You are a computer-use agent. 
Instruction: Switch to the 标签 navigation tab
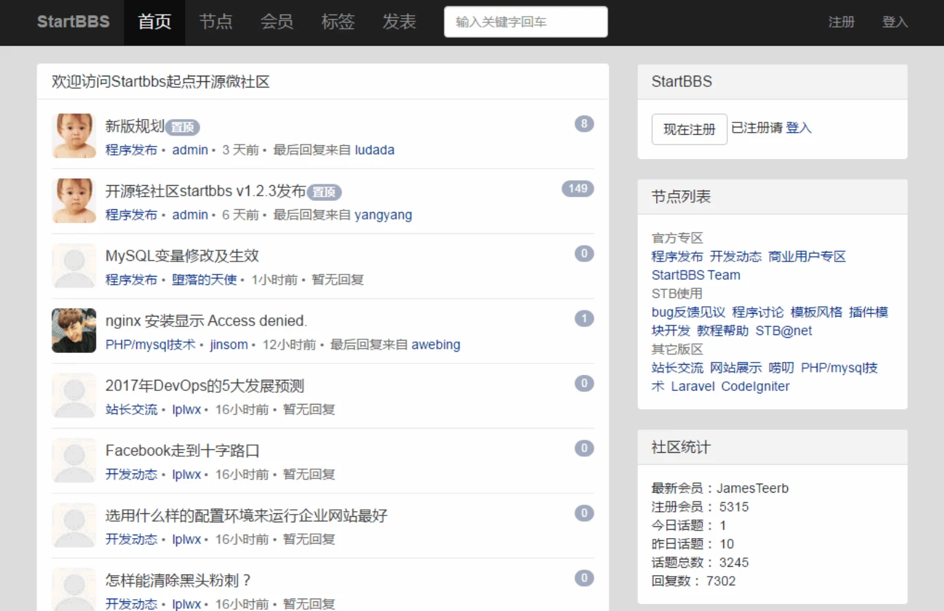click(x=338, y=22)
